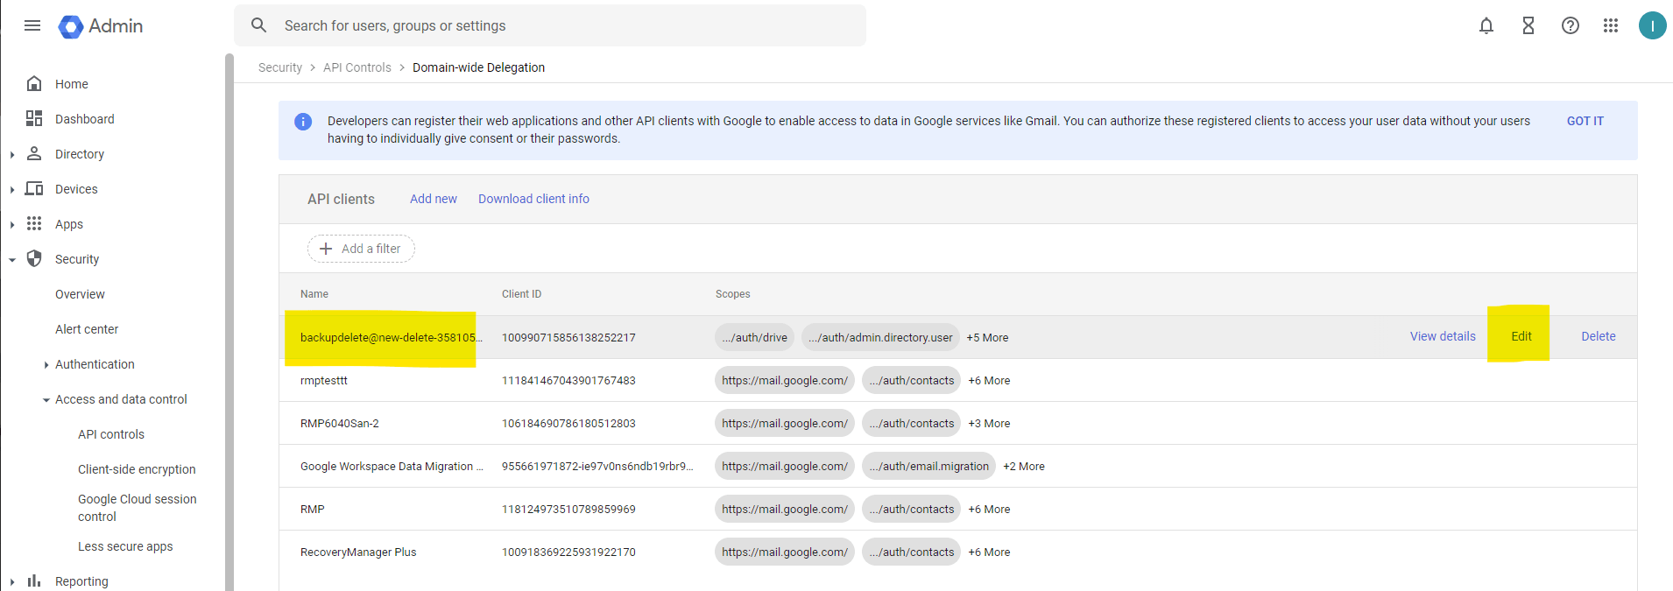This screenshot has height=591, width=1673.
Task: Dismiss the info banner with GOT IT
Action: [1585, 121]
